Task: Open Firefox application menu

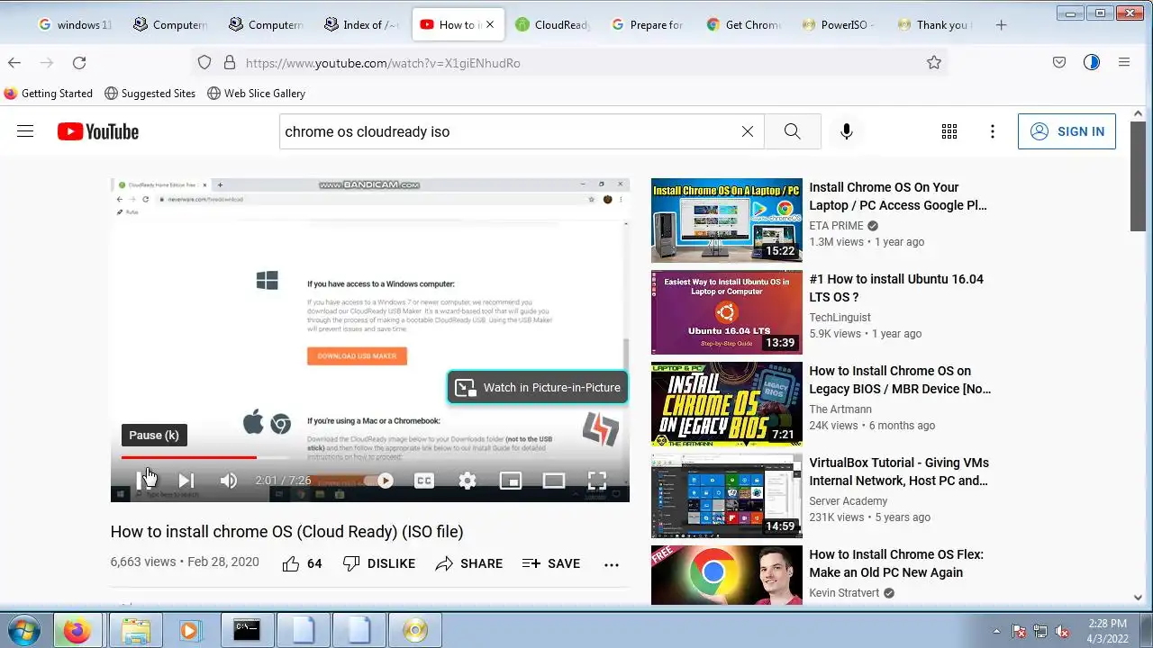Action: [x=1124, y=62]
